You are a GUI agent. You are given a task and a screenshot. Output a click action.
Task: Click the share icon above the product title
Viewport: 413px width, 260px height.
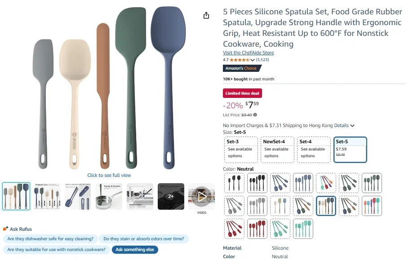(206, 15)
